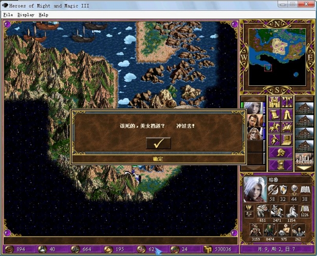
Task: Click the hero name 格鲁
Action: click(274, 180)
